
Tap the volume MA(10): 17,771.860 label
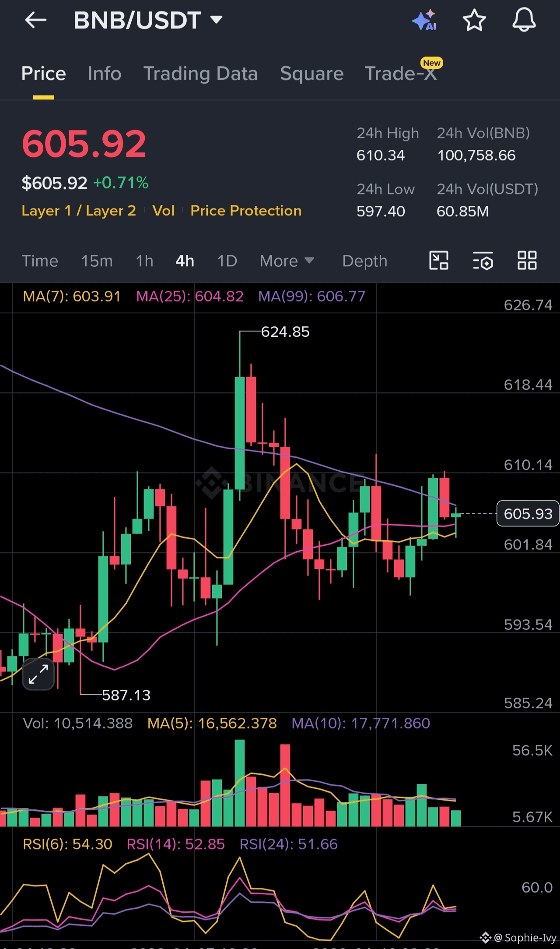click(361, 723)
